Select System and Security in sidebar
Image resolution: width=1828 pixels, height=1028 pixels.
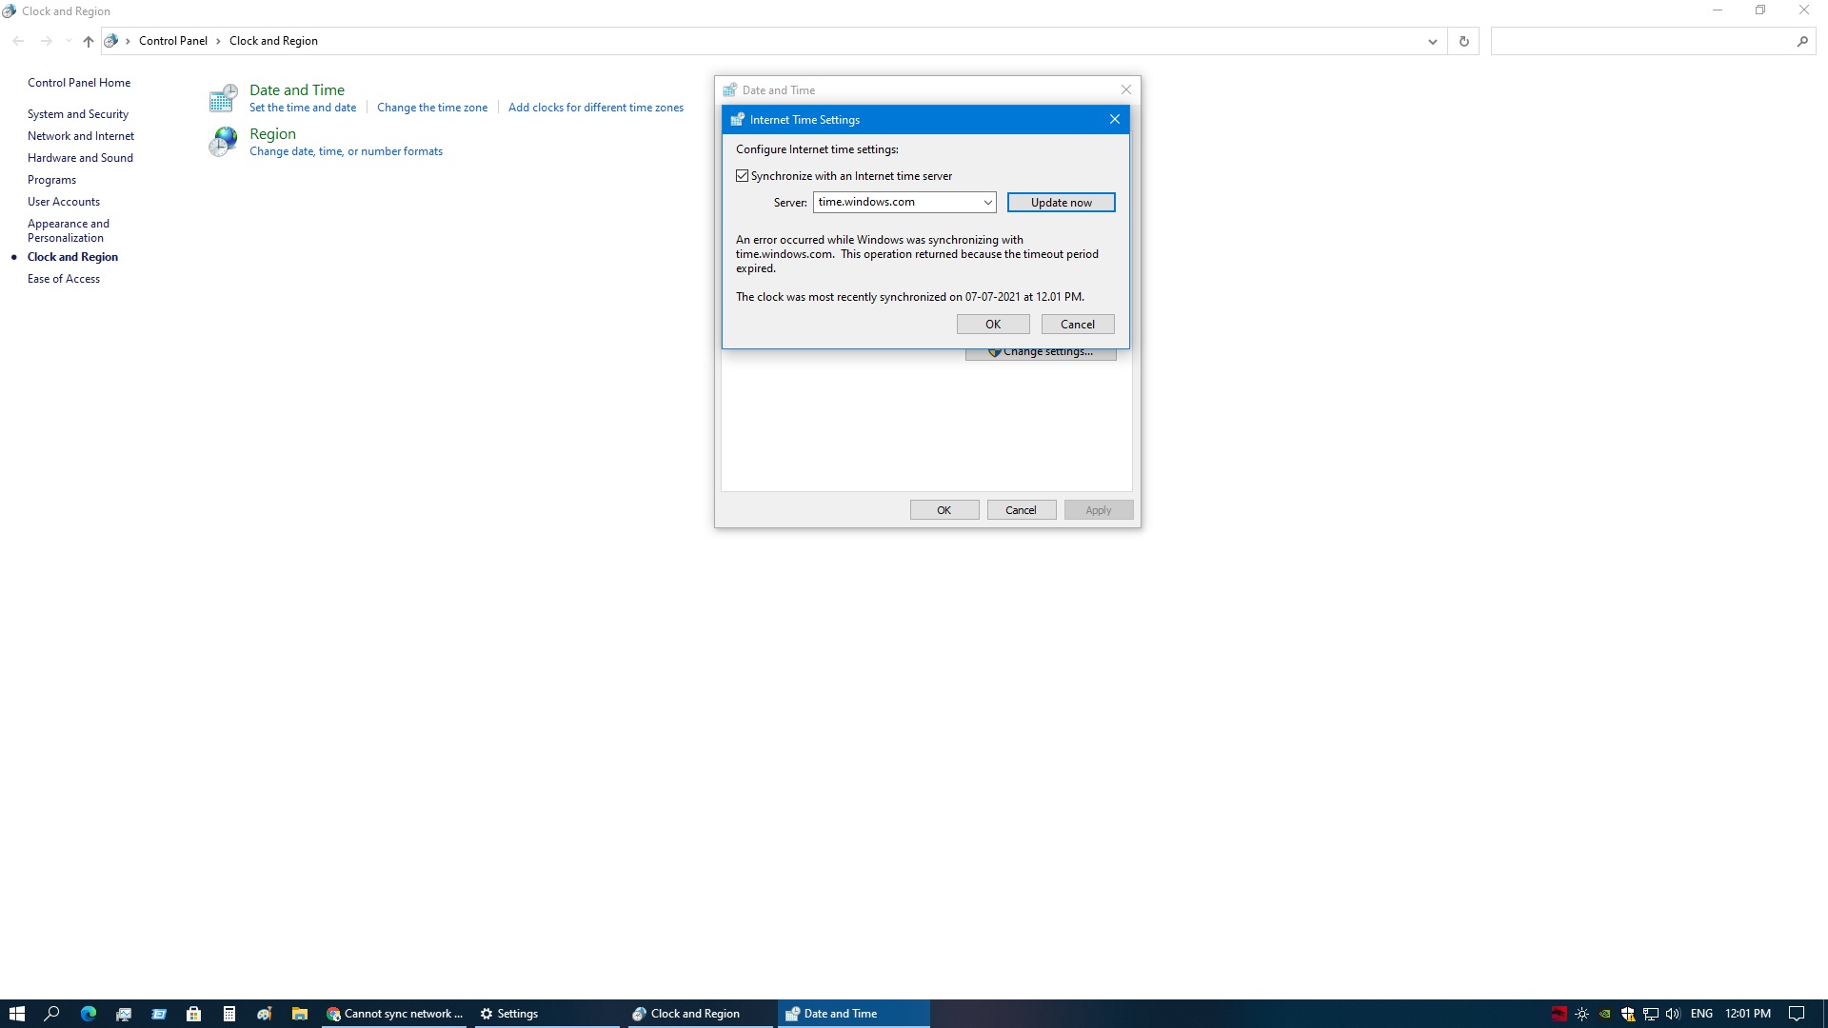pyautogui.click(x=77, y=114)
